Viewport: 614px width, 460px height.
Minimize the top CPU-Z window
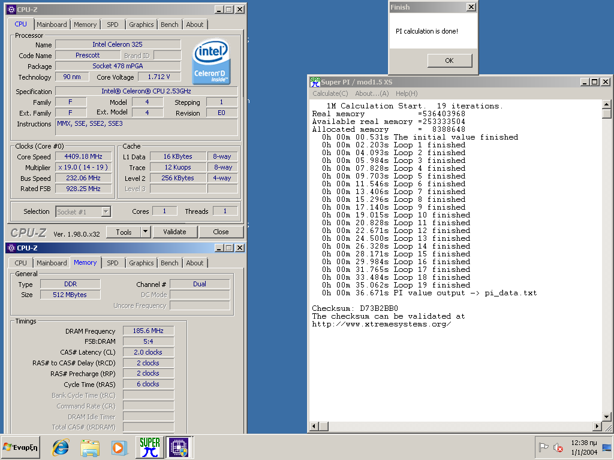(x=219, y=10)
